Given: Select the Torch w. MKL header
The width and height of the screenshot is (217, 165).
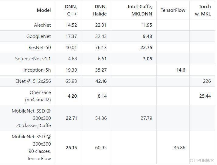Looking at the screenshot, I should pyautogui.click(x=203, y=10).
